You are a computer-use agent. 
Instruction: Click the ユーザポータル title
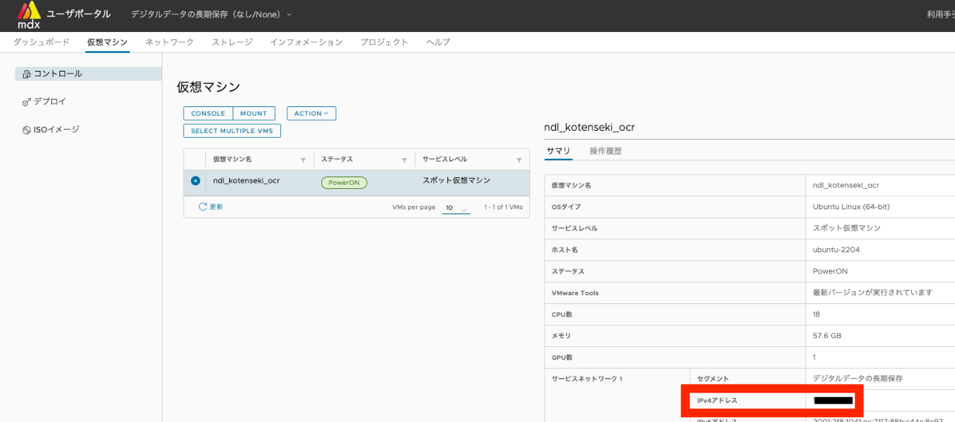[x=78, y=14]
